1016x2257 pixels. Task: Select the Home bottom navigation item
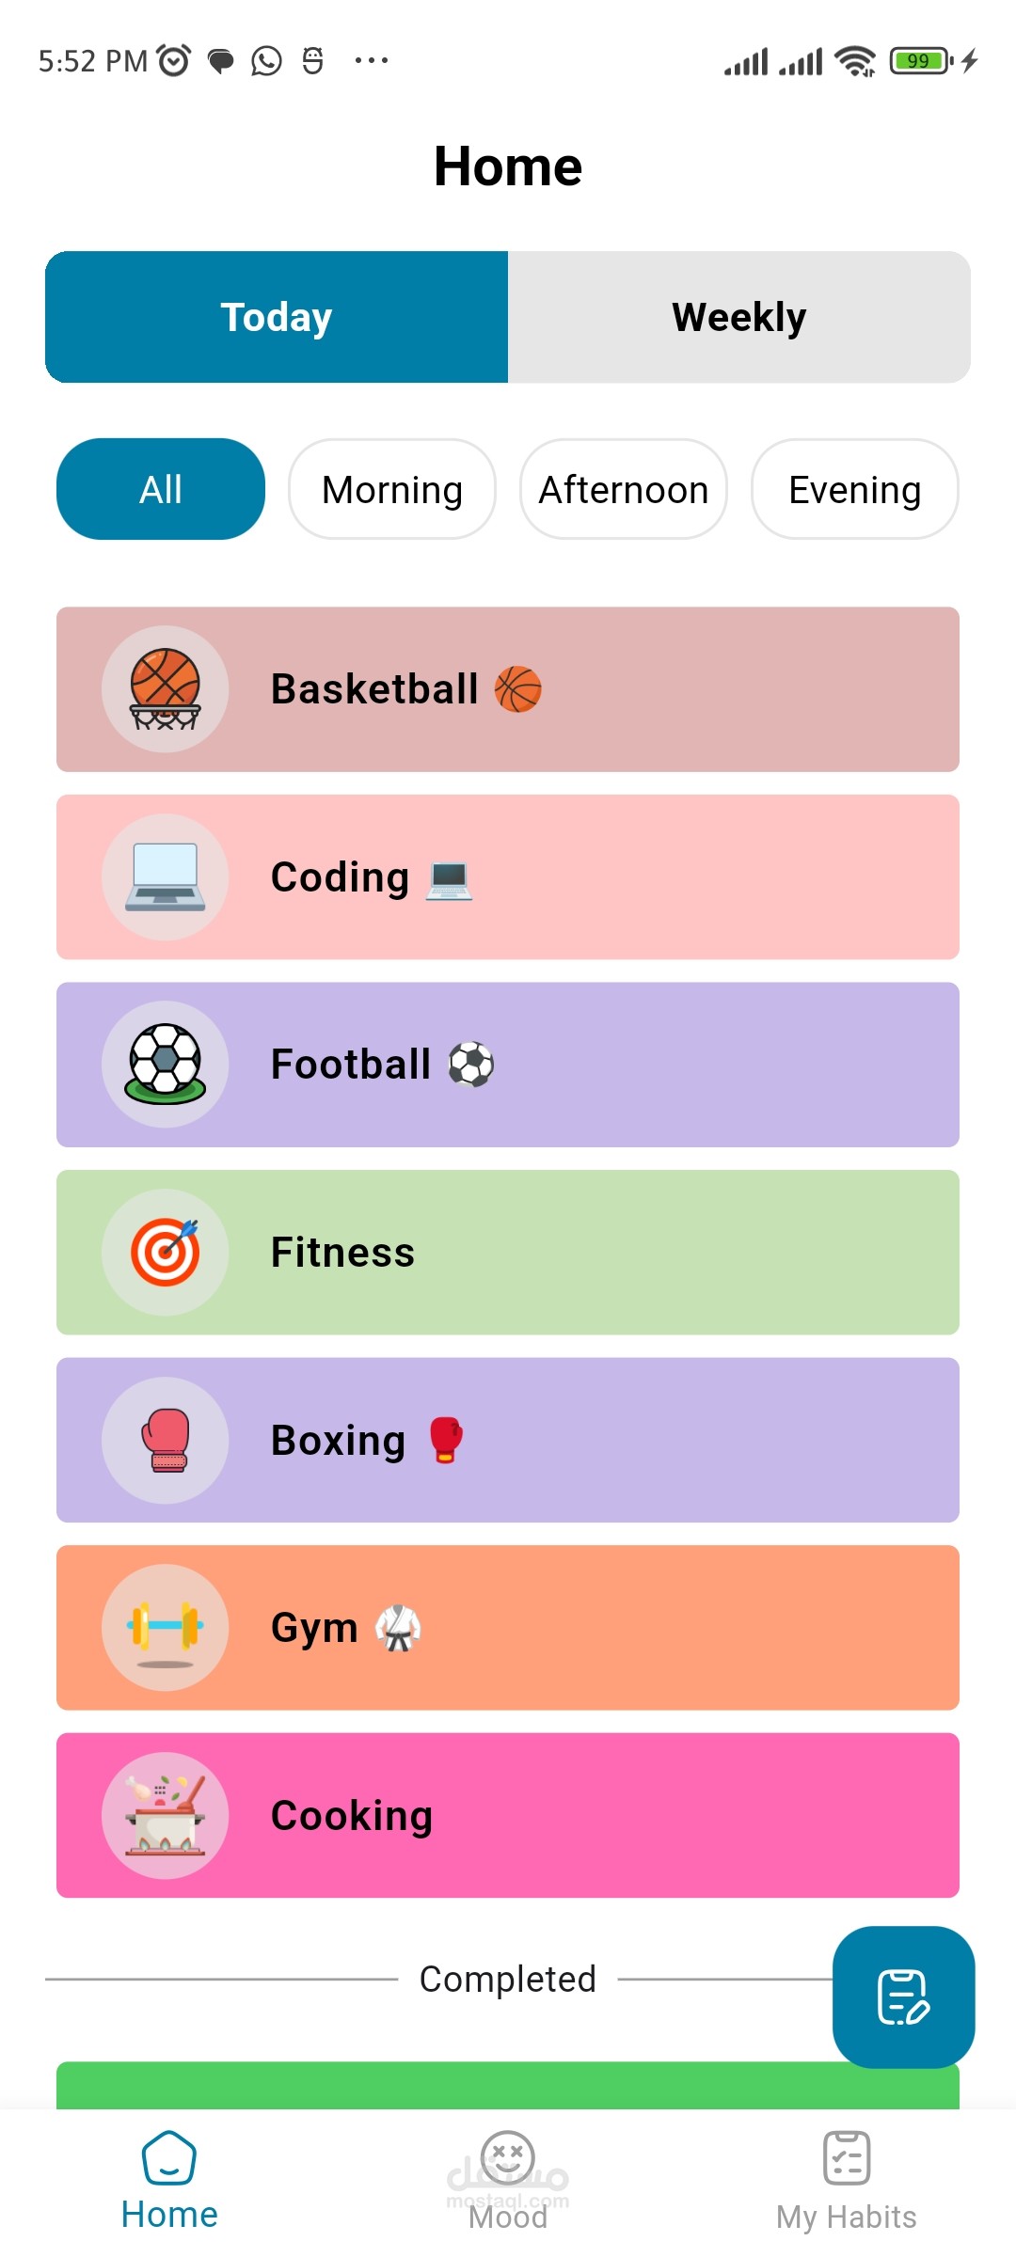[x=169, y=2180]
